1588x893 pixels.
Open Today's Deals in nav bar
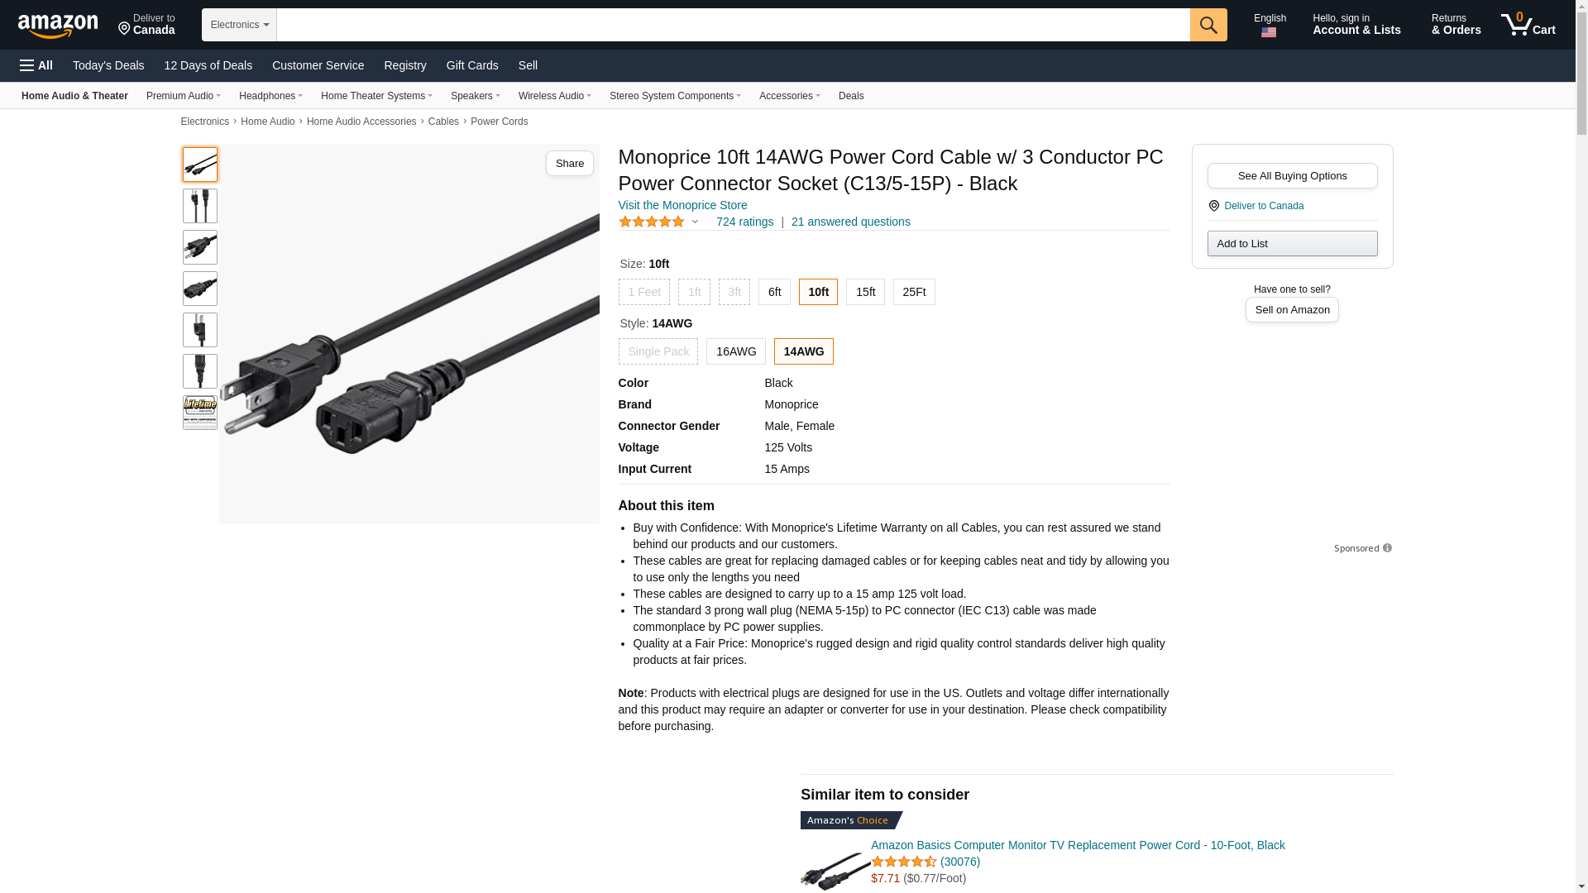click(108, 65)
